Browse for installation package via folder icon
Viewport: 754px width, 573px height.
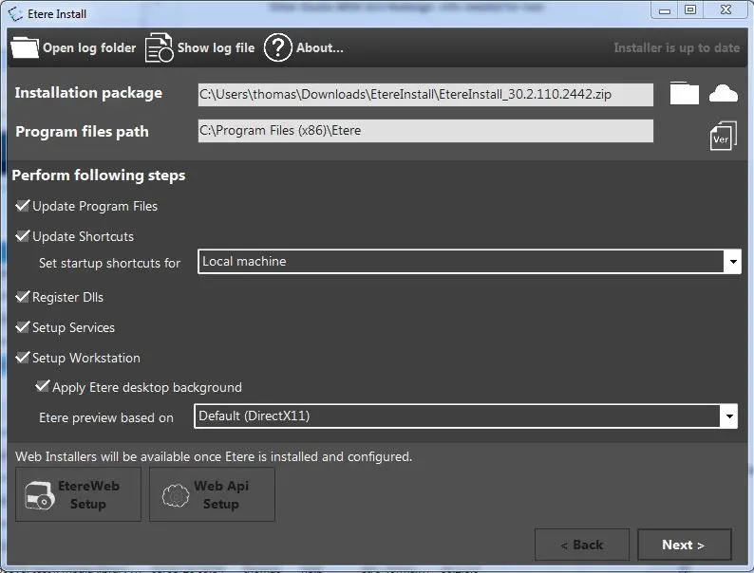coord(684,93)
